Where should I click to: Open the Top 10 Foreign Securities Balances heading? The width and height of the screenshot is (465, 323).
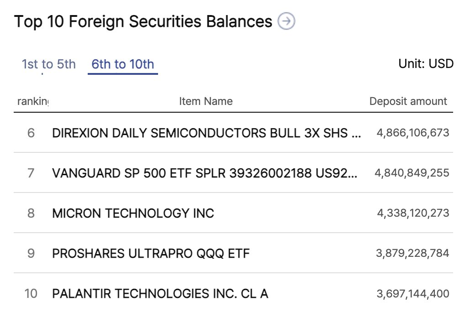coord(143,21)
